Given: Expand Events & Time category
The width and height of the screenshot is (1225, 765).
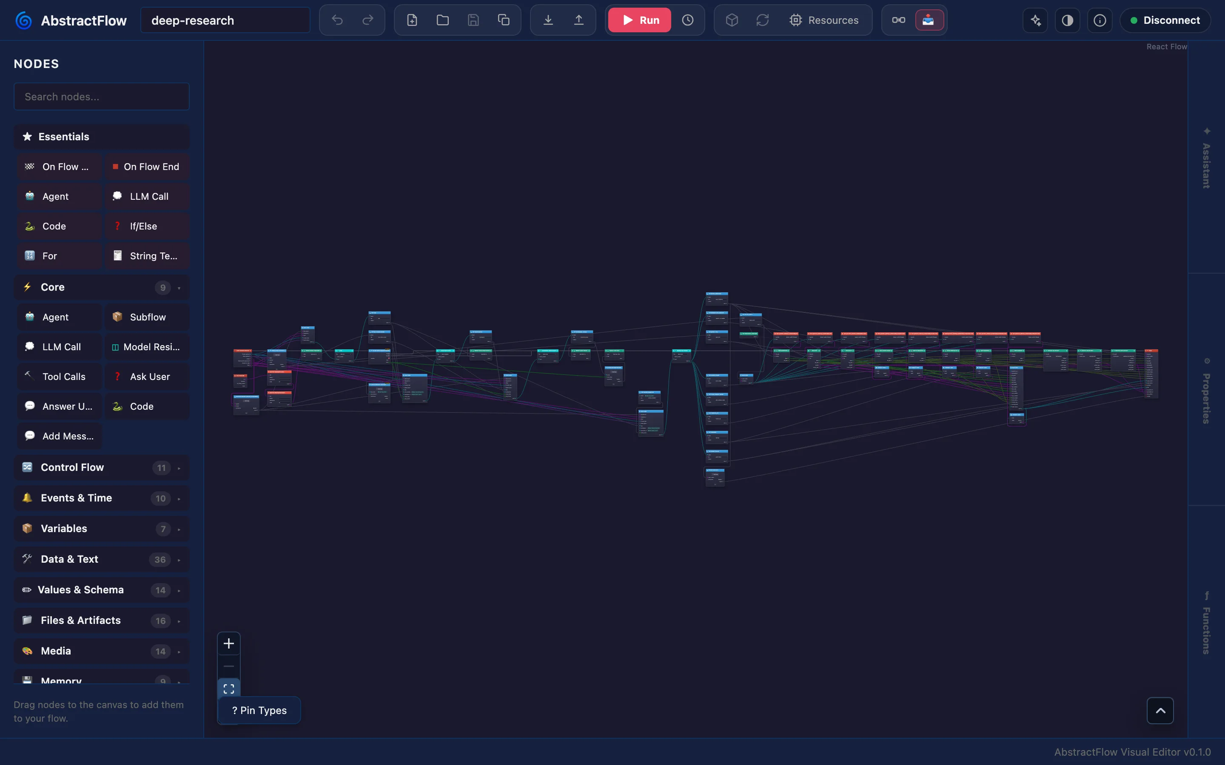Looking at the screenshot, I should tap(102, 498).
